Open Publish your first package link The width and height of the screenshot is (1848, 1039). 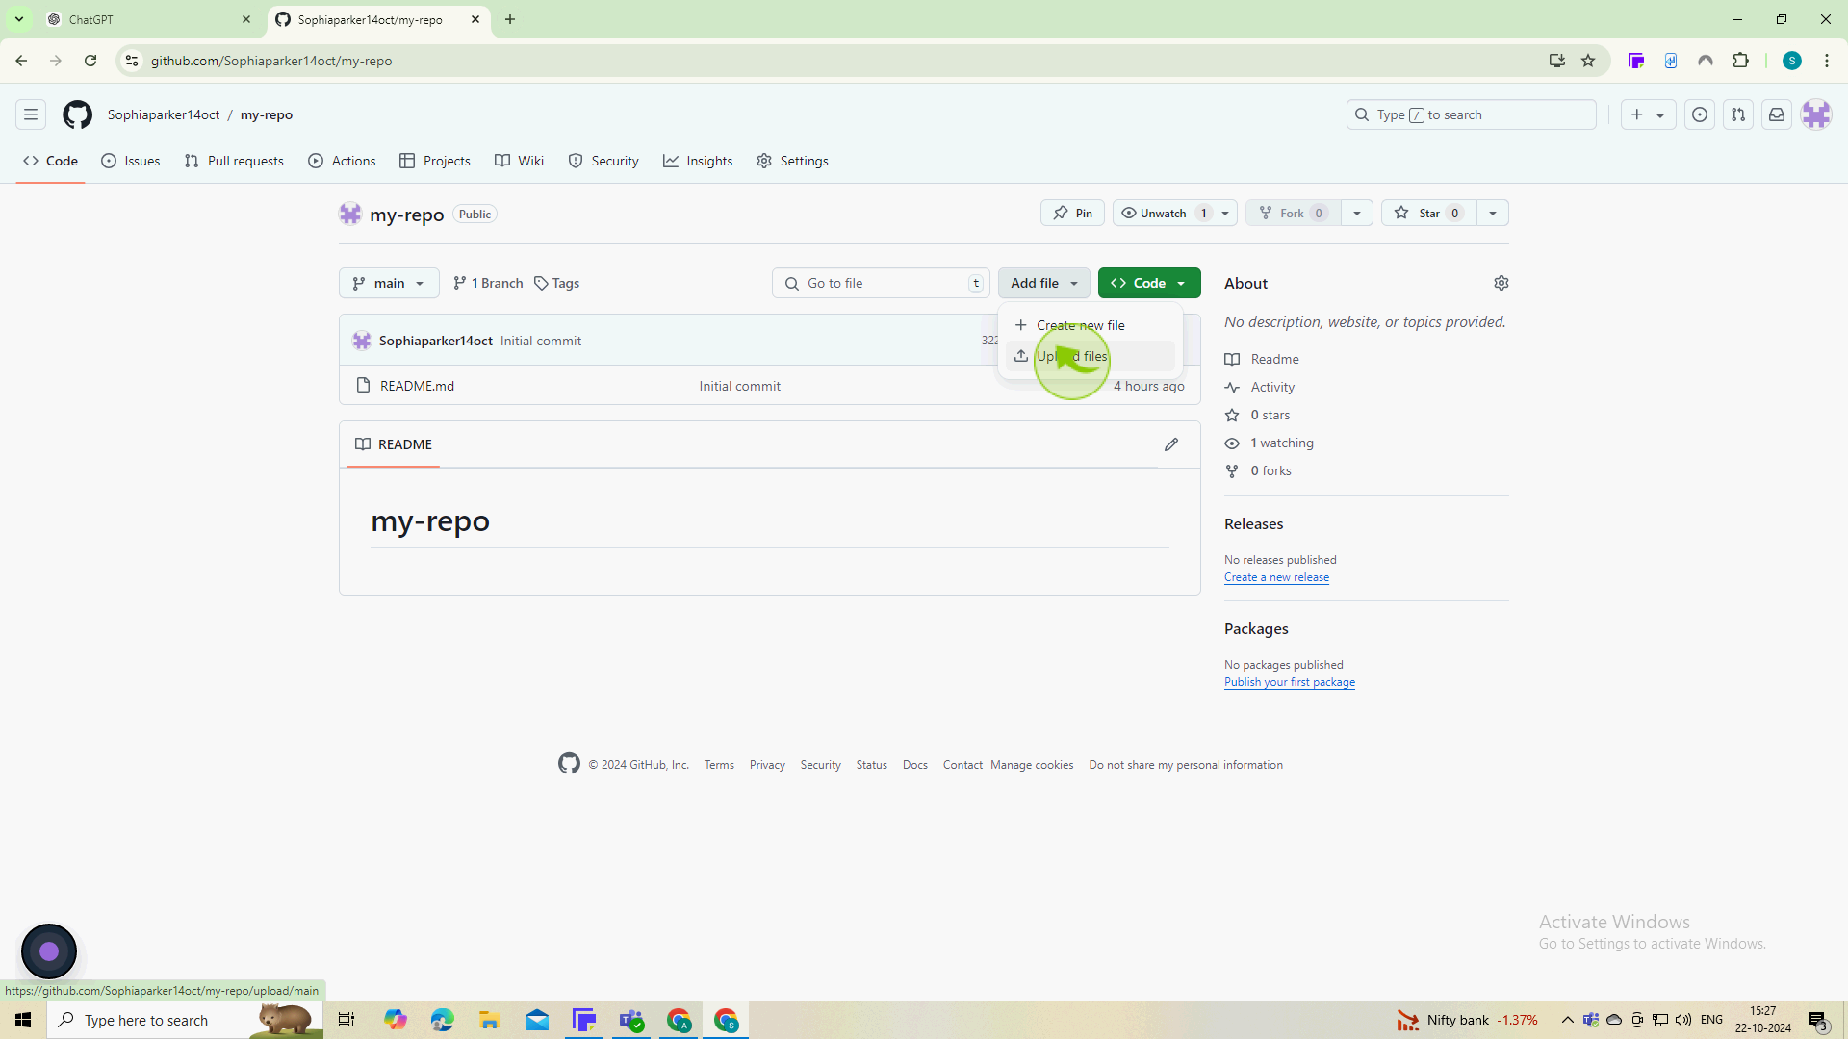click(x=1290, y=682)
